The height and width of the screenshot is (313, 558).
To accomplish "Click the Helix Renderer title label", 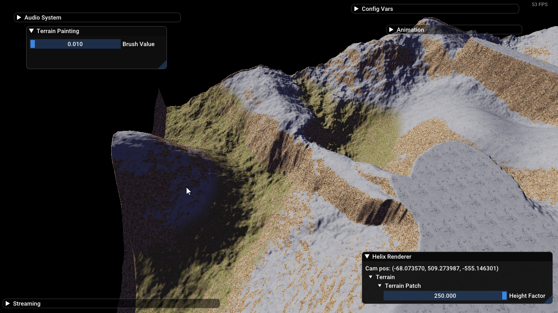I will pyautogui.click(x=391, y=257).
